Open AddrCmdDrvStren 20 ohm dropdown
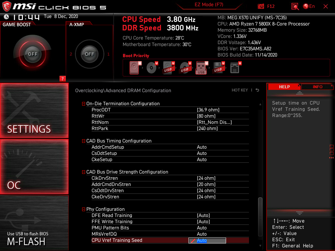Screen dimensions: 335x251 [206, 184]
